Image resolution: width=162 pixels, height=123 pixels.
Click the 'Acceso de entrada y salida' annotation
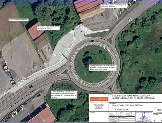(64, 94)
